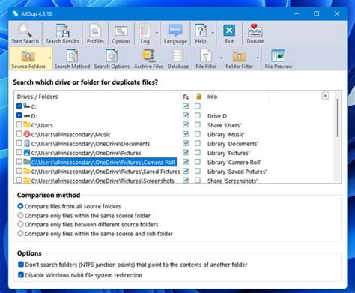Viewport: 355px width, 293px height.
Task: Click Share 'Users' info text
Action: [x=224, y=125]
